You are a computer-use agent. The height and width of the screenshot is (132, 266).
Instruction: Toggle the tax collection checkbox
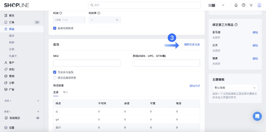(x=55, y=28)
